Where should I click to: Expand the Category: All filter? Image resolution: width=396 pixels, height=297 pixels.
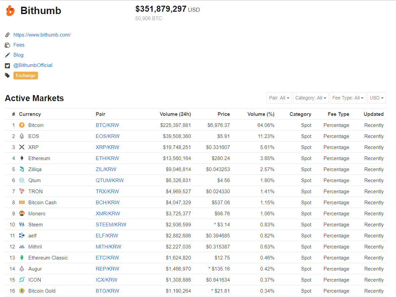(x=310, y=98)
